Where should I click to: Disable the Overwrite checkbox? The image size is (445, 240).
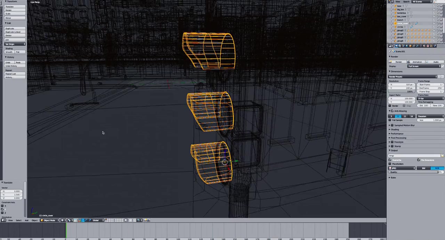point(390,160)
